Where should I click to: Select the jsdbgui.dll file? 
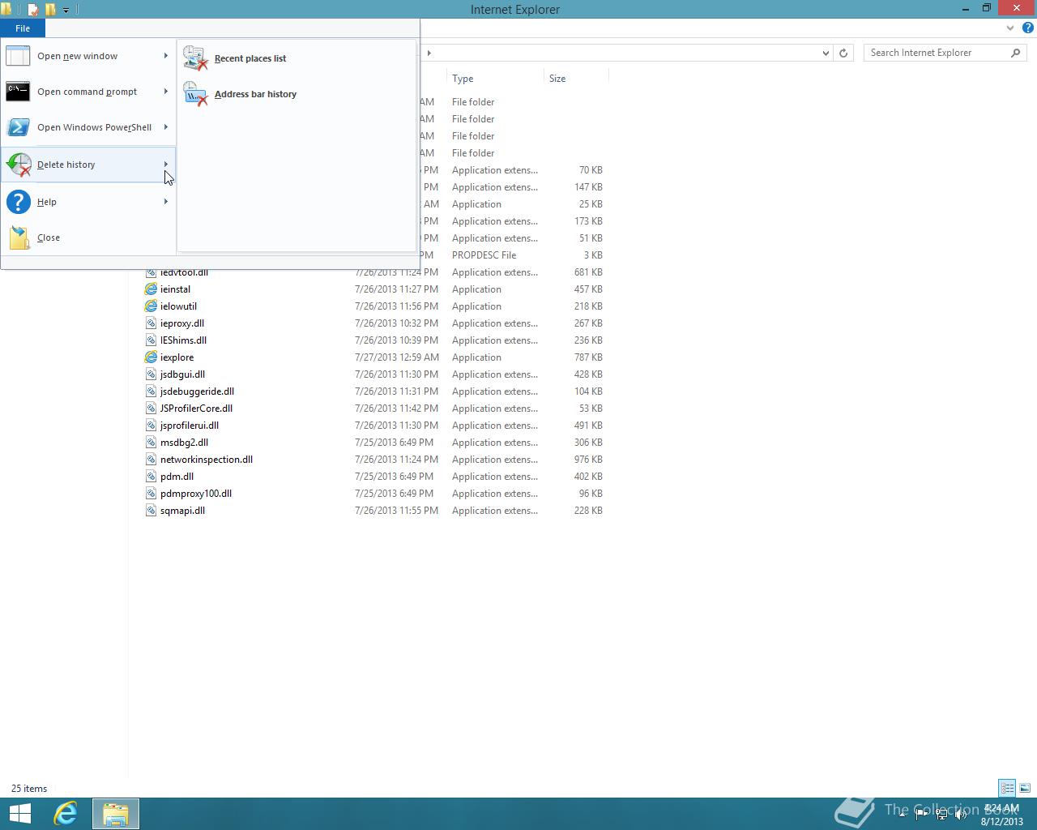(182, 374)
